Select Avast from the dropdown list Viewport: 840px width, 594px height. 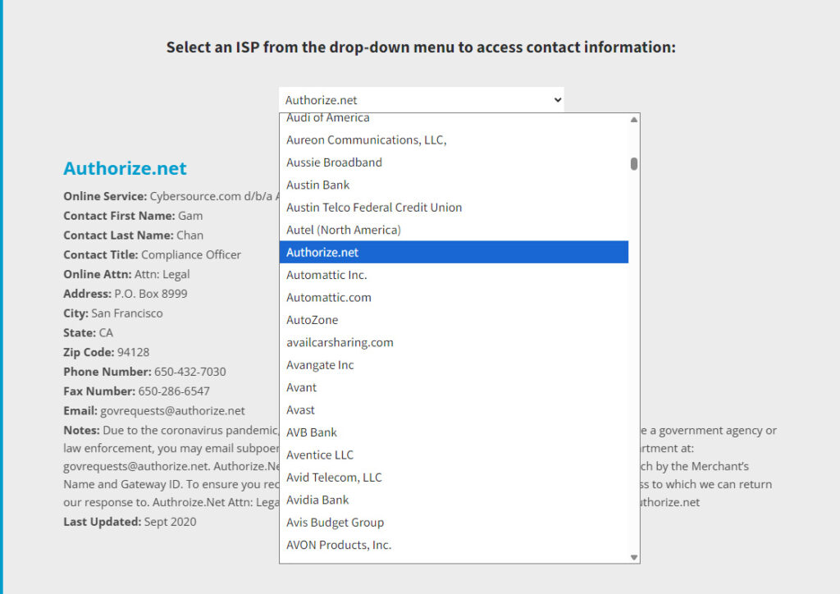point(300,410)
